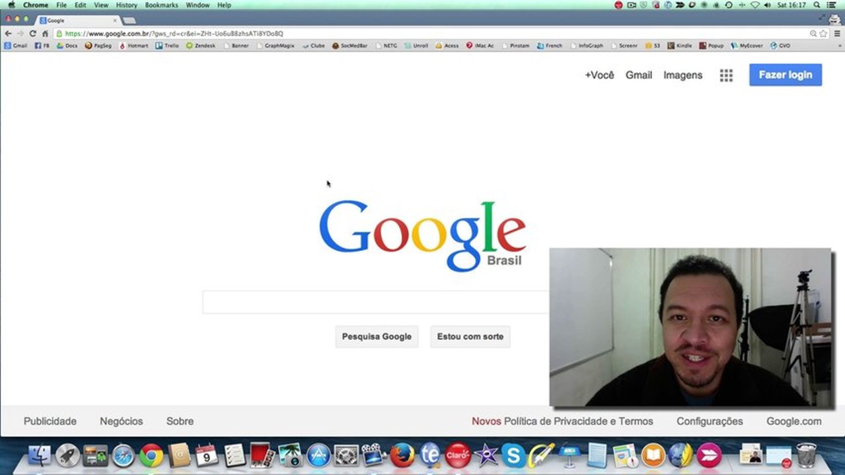
Task: Launch Firefox from the dock
Action: point(402,455)
